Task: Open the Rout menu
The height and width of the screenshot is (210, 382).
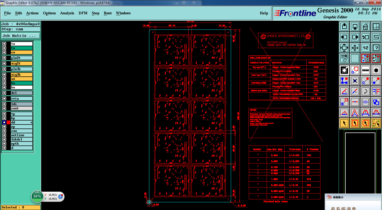Action: pos(108,13)
